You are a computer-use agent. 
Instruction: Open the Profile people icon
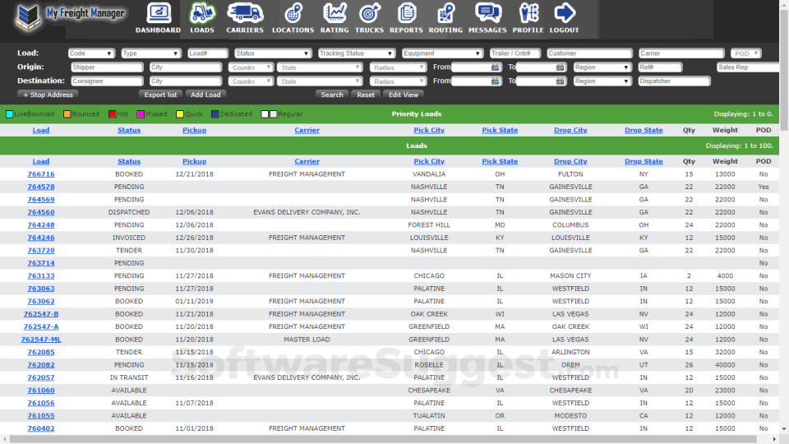tap(528, 13)
